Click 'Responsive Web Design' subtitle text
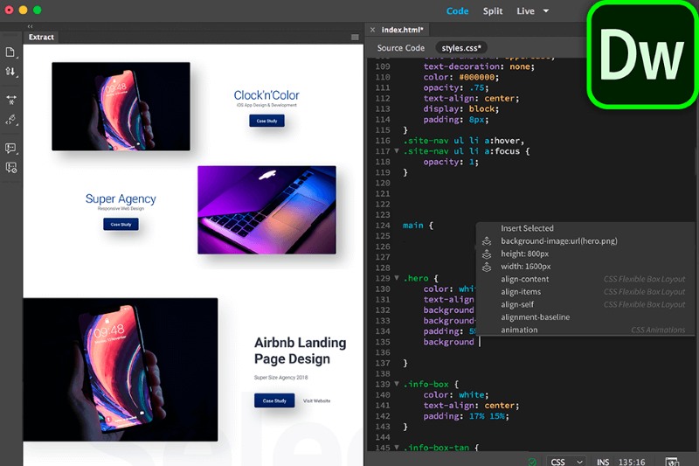The image size is (699, 466). (x=121, y=209)
